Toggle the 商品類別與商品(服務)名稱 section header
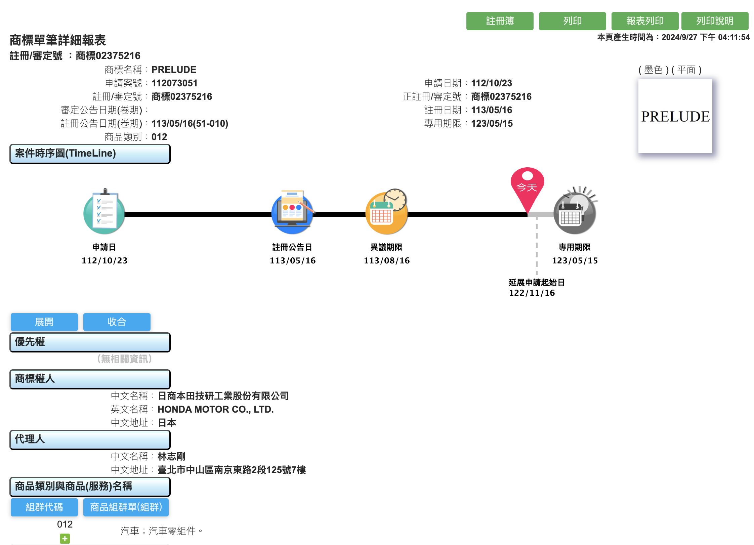The height and width of the screenshot is (545, 754). pyautogui.click(x=90, y=487)
